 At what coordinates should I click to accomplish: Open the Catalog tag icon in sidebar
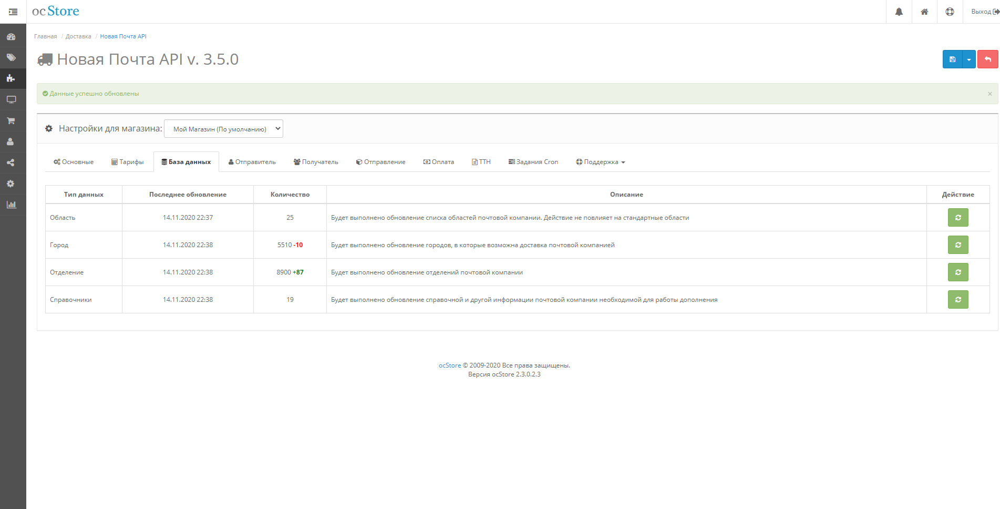click(x=11, y=58)
